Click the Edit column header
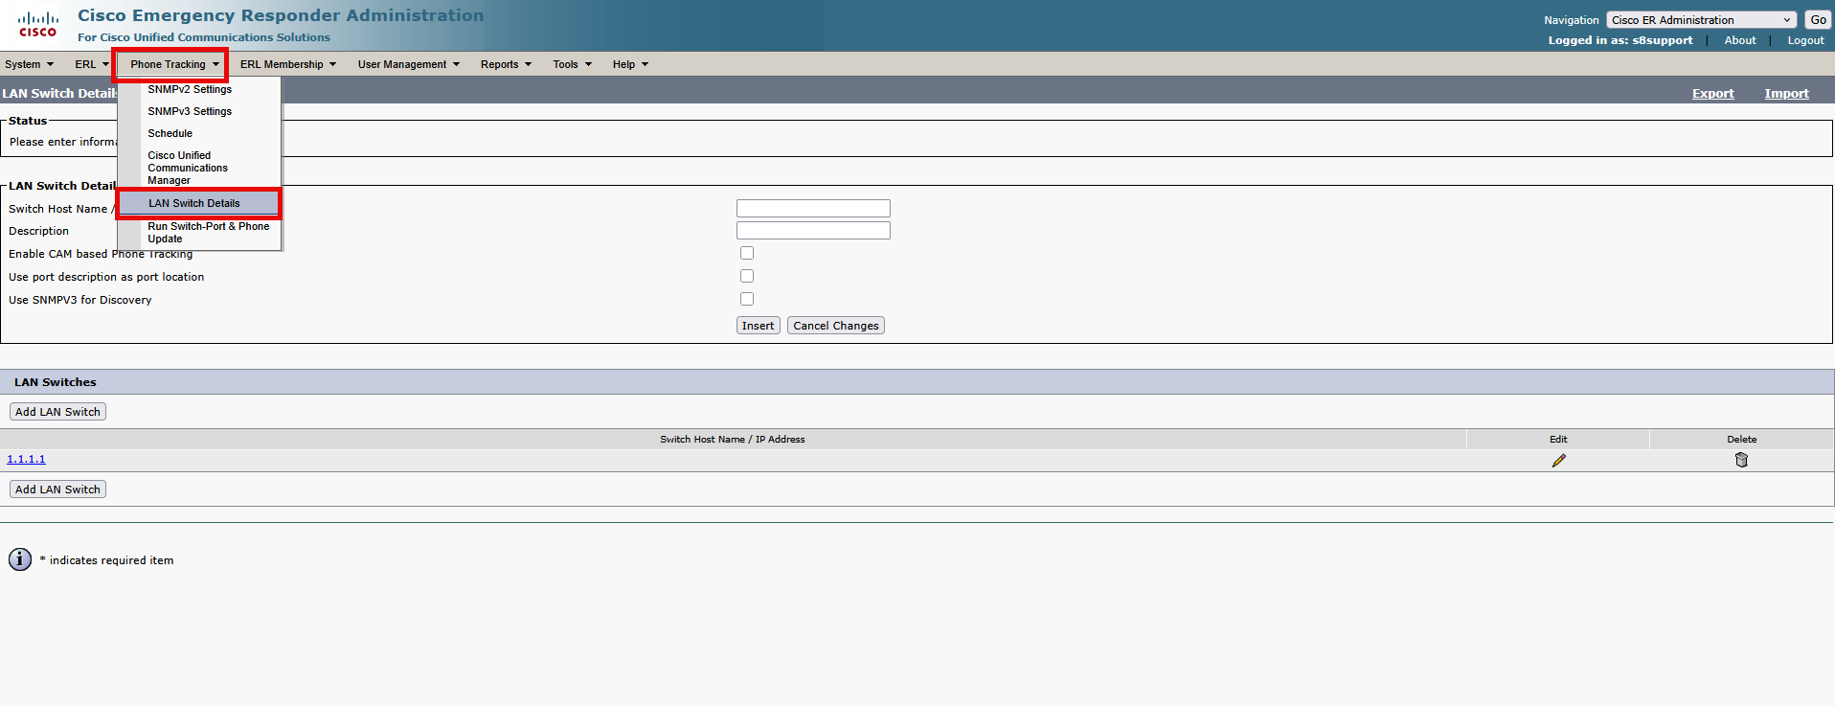 click(x=1558, y=439)
